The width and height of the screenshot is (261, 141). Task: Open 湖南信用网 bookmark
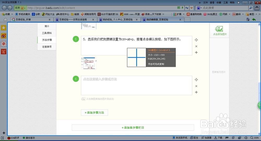[x=88, y=14]
